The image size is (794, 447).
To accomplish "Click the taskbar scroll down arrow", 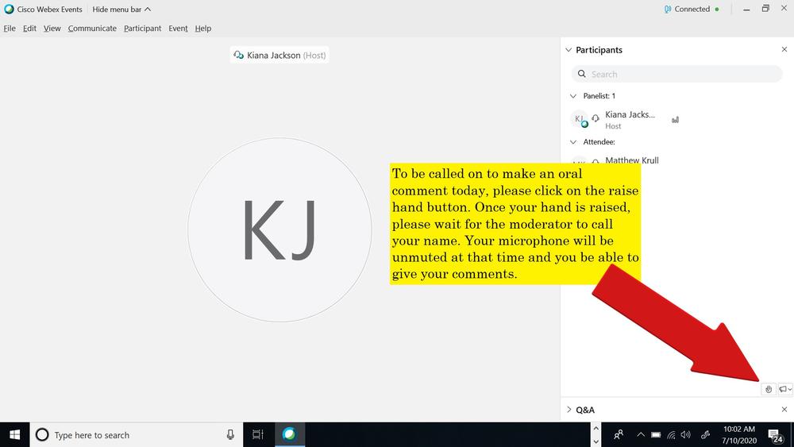I will 596,441.
